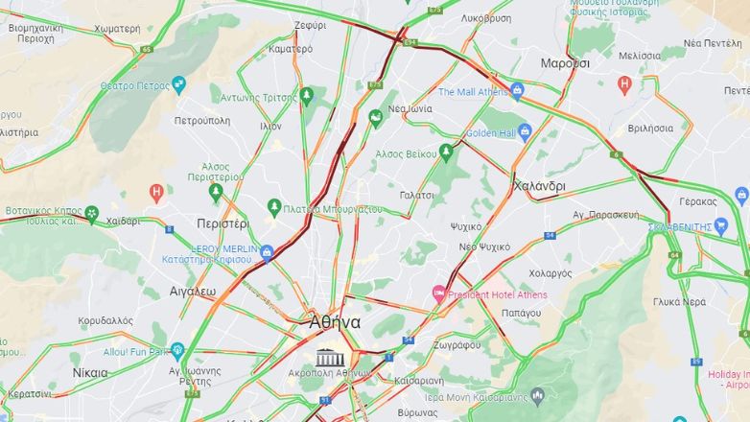This screenshot has height=422, width=750.
Task: Select the hospital marker near Μελίσσια
Action: click(624, 85)
